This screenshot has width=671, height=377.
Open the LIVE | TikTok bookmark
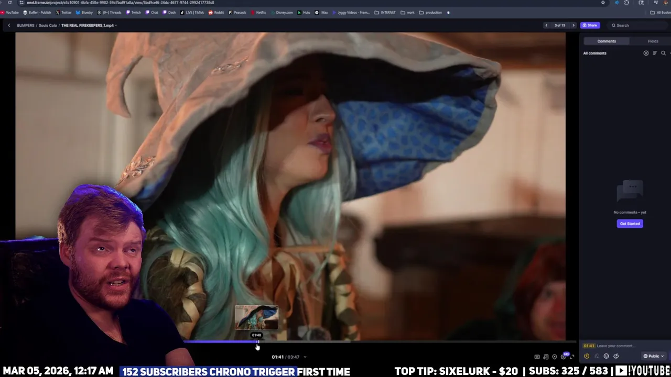[x=192, y=13]
